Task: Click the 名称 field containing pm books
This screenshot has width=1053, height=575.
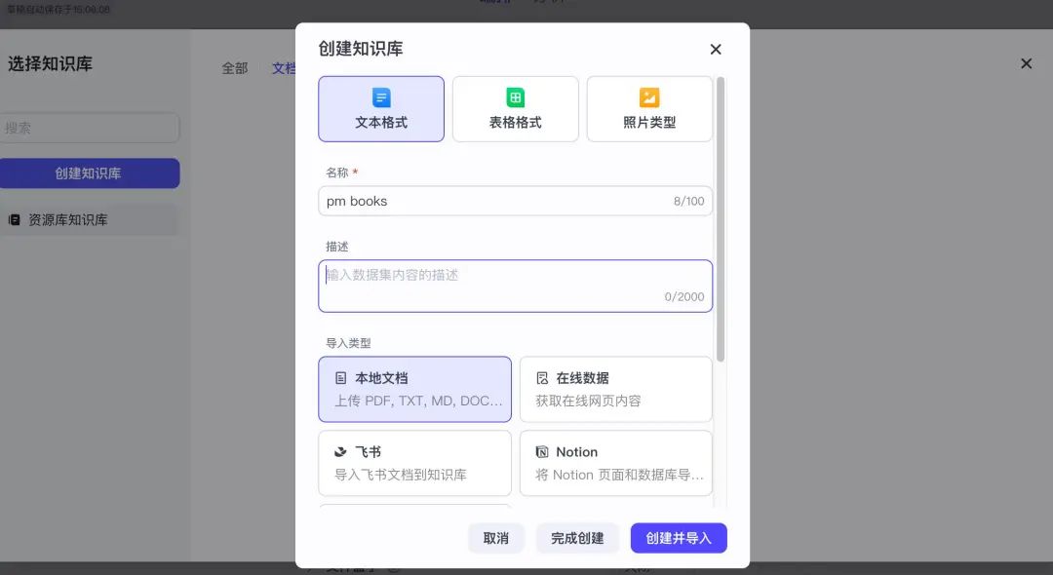Action: (x=515, y=201)
